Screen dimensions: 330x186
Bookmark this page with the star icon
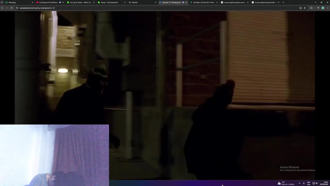tap(305, 8)
